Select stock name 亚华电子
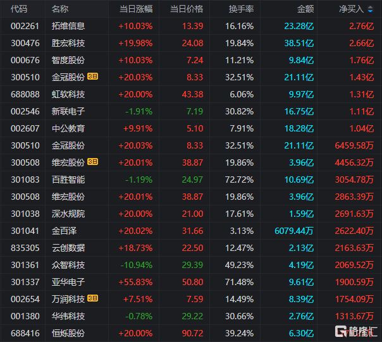This screenshot has height=342, width=382. click(68, 282)
